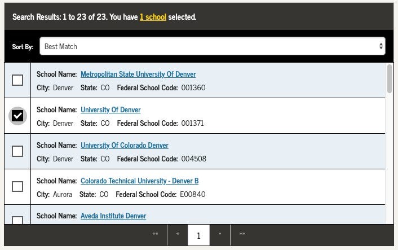398x250 pixels.
Task: Jump to last page of results
Action: point(242,235)
